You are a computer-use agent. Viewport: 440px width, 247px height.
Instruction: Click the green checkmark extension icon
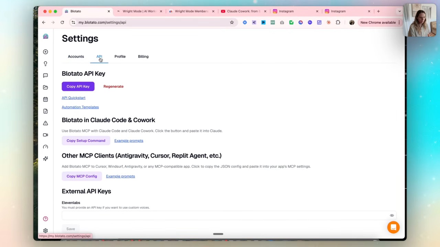click(291, 22)
